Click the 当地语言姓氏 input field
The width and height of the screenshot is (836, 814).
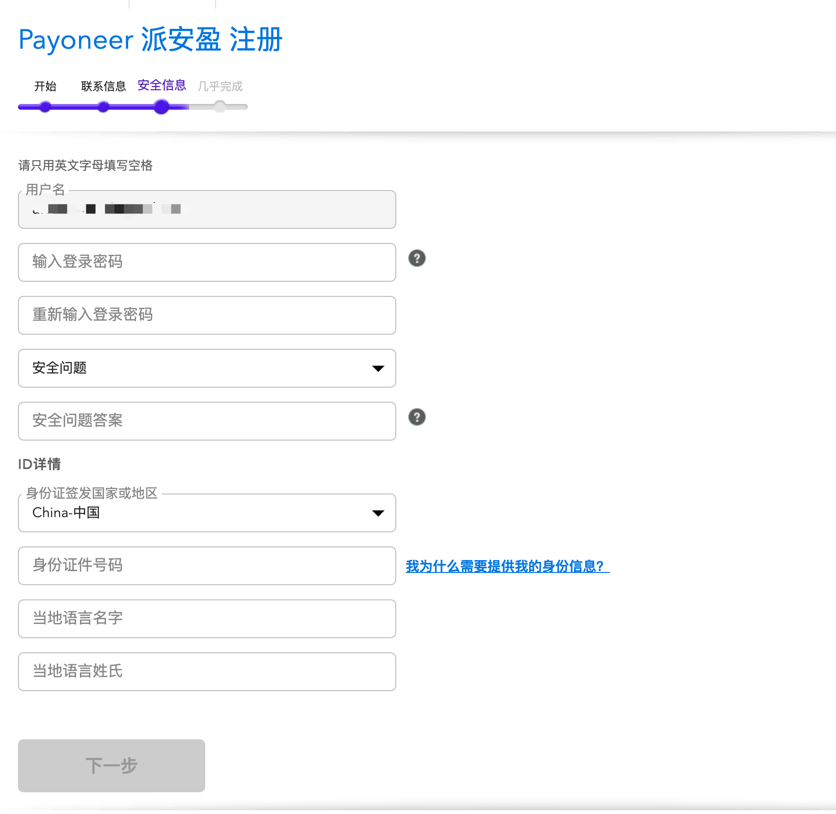207,672
